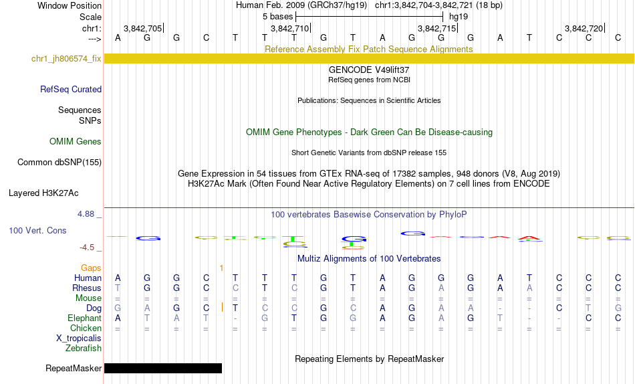Click the Scale track label

click(90, 17)
